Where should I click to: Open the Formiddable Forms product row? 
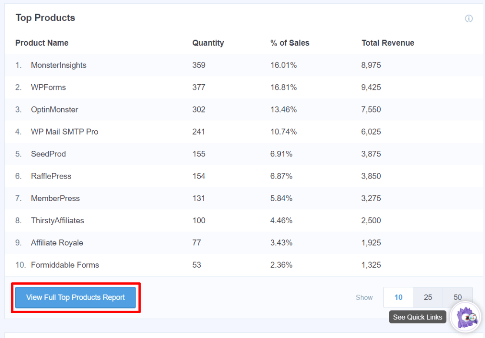click(x=64, y=265)
